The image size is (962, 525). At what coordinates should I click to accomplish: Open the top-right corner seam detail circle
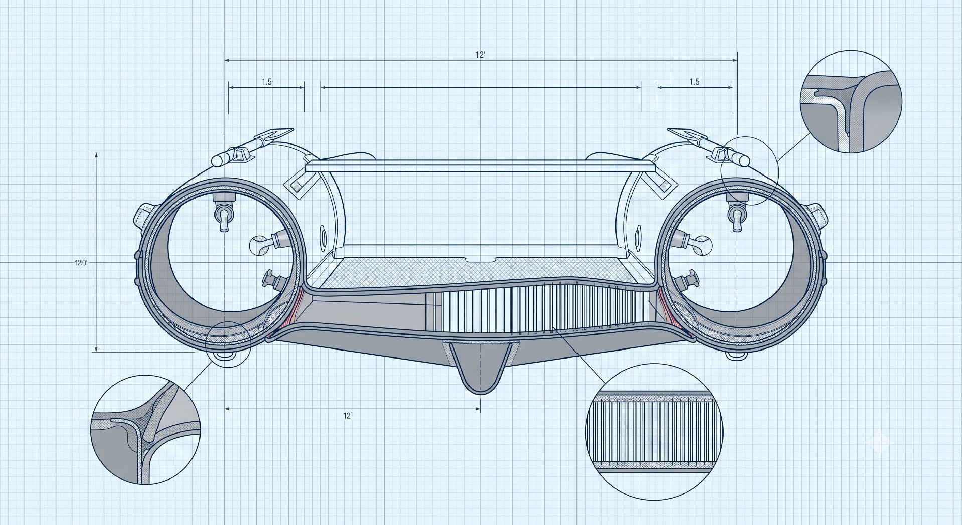(850, 102)
